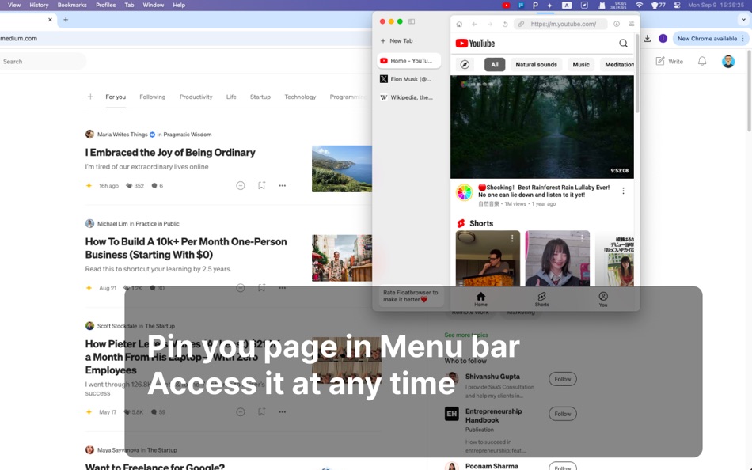Follow Shivanshu Gupta
This screenshot has width=752, height=470.
point(563,379)
